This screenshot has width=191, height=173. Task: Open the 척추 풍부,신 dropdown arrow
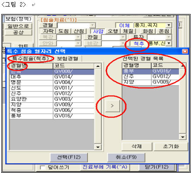click(x=169, y=43)
